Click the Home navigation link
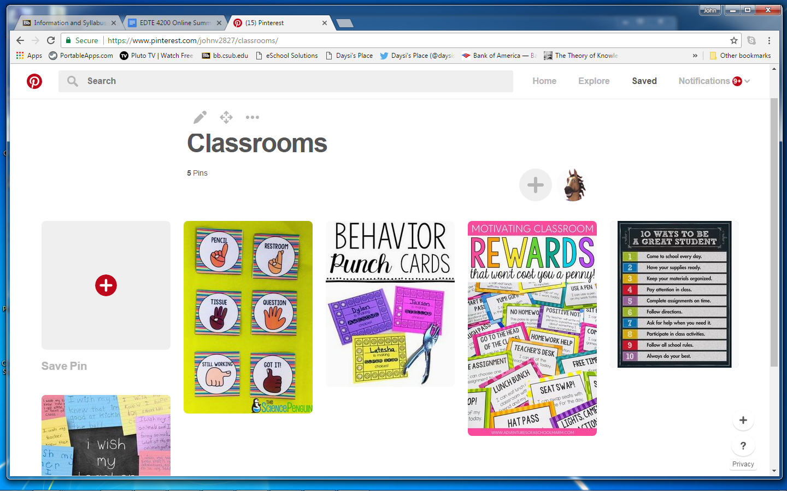Viewport: 787px width, 491px height. coord(544,81)
